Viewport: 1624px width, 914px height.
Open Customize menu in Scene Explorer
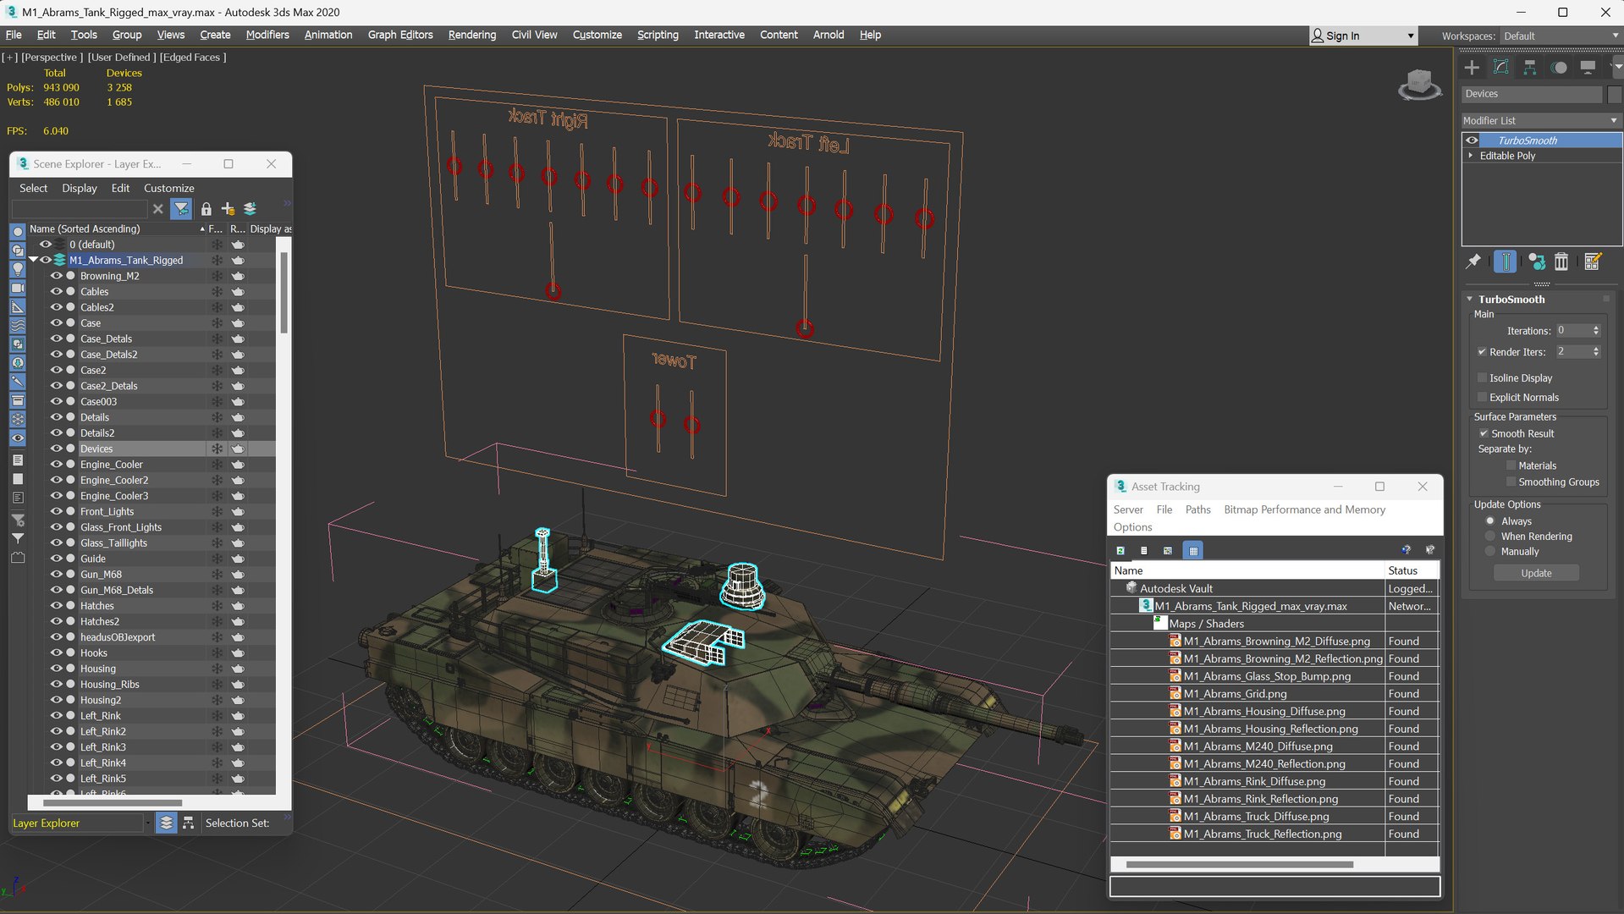[x=168, y=188]
